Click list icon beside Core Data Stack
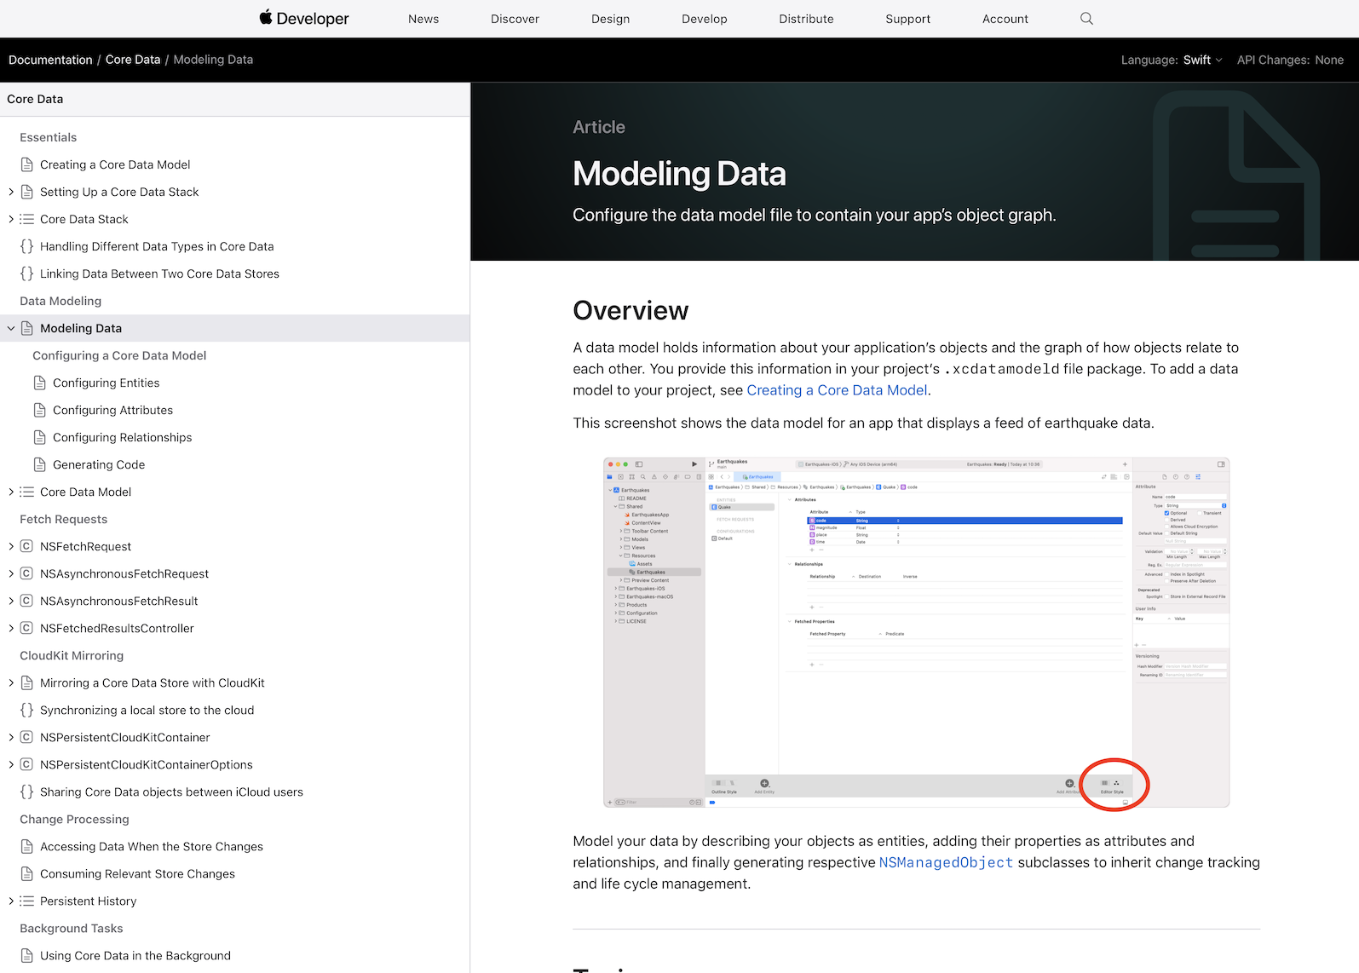1359x973 pixels. [x=27, y=219]
